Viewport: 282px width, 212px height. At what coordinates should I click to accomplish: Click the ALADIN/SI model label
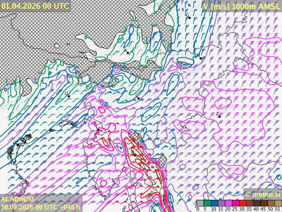pyautogui.click(x=17, y=199)
